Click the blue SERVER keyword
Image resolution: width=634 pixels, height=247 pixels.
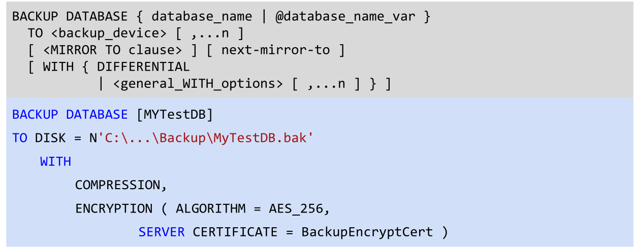point(162,232)
